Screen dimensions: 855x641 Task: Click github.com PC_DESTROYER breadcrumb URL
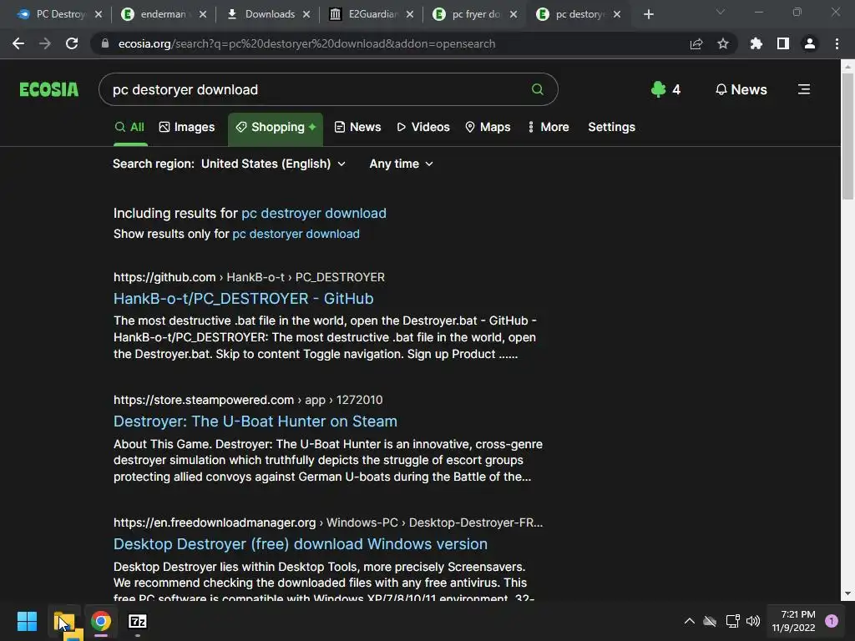[x=249, y=277]
